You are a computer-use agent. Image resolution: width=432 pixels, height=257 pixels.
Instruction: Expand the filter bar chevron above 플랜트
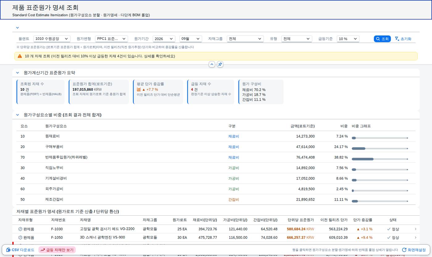pyautogui.click(x=18, y=28)
